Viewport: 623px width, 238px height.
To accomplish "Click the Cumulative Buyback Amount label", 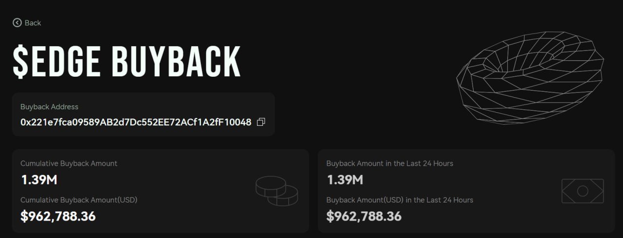I will click(69, 163).
